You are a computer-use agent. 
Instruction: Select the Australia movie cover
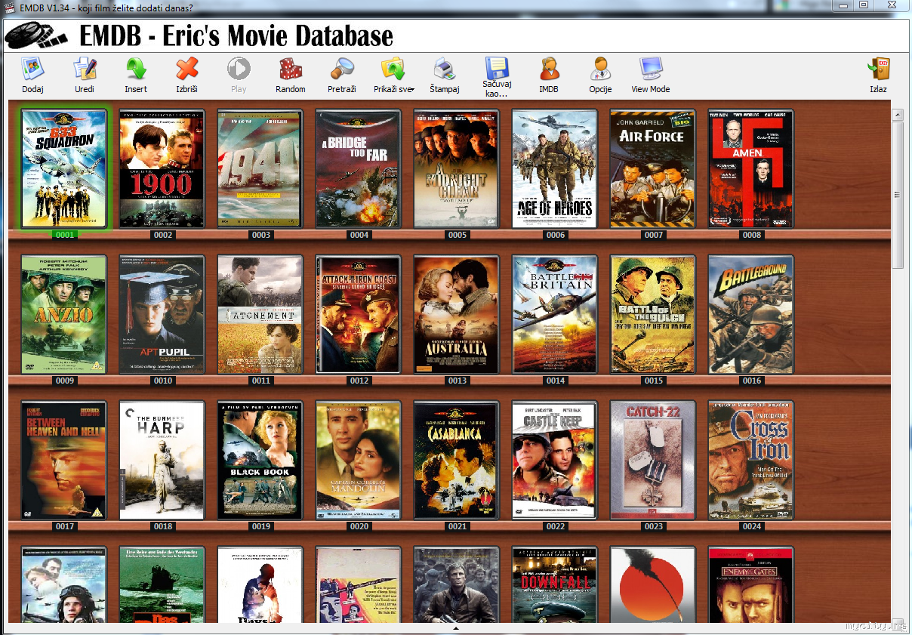pos(457,314)
